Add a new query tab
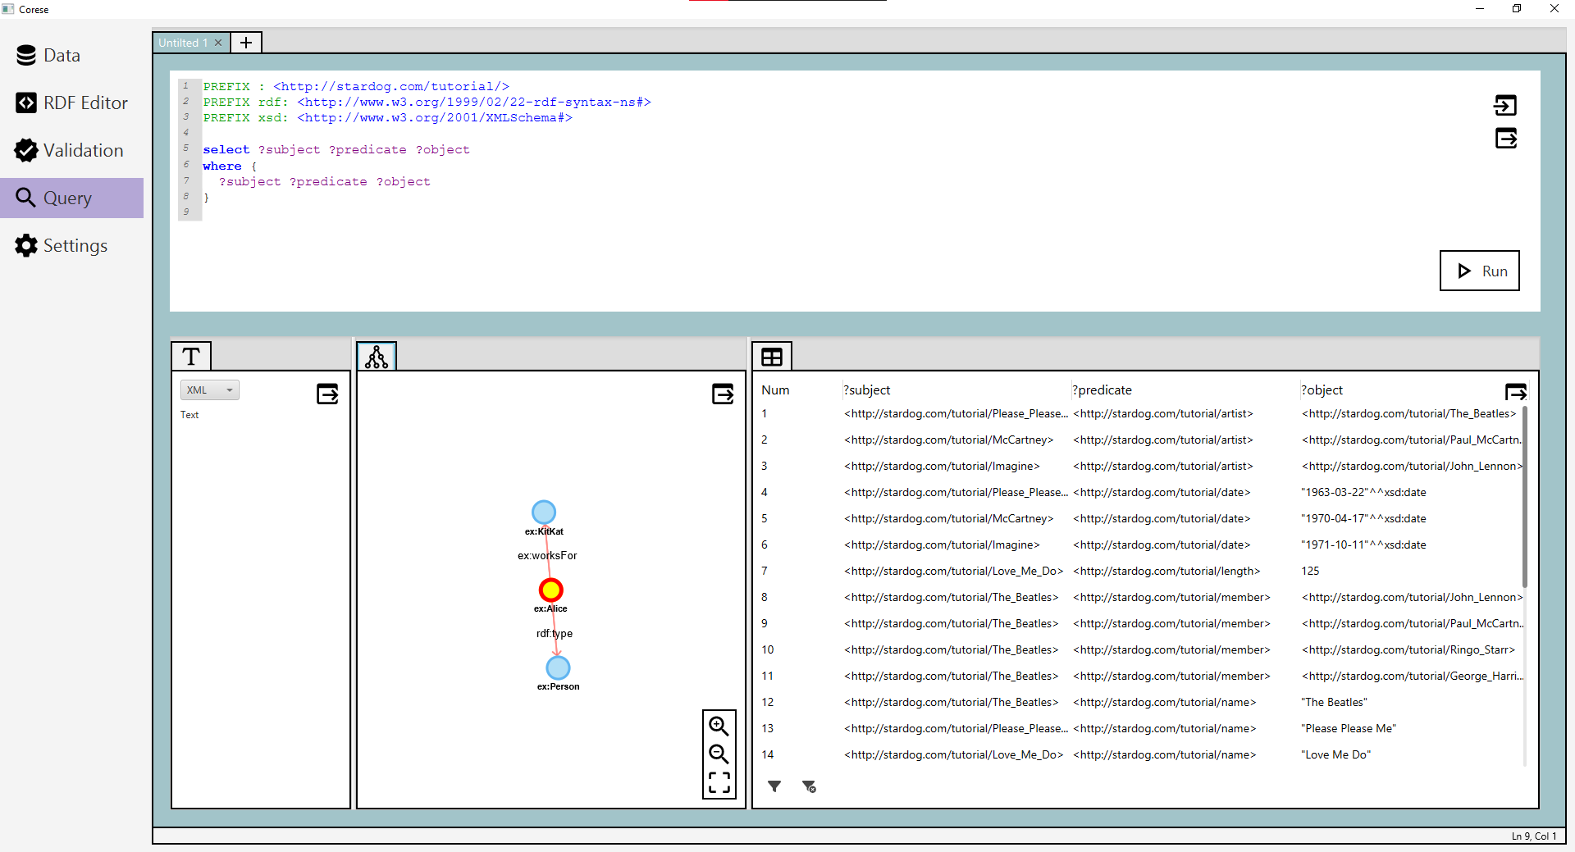Image resolution: width=1575 pixels, height=852 pixels. [x=246, y=43]
